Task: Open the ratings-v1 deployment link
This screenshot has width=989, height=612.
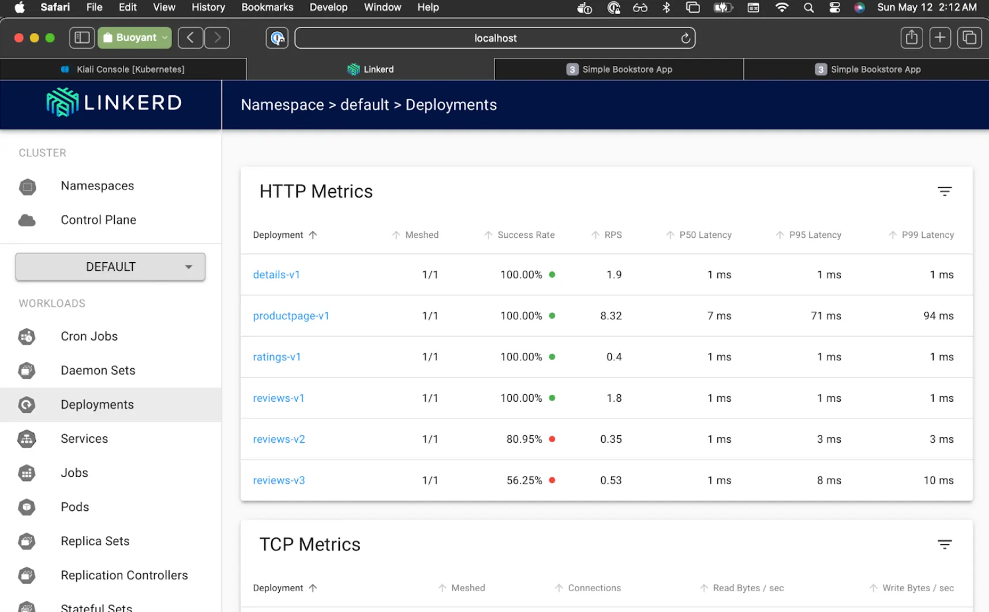Action: (277, 357)
